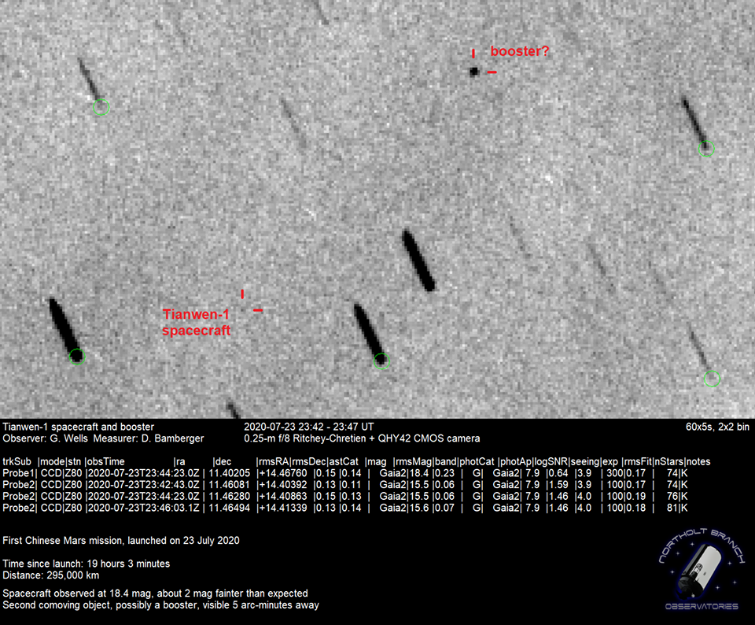Click the obsTime value 2020-07-23T23:42:43.0Z

(x=143, y=485)
